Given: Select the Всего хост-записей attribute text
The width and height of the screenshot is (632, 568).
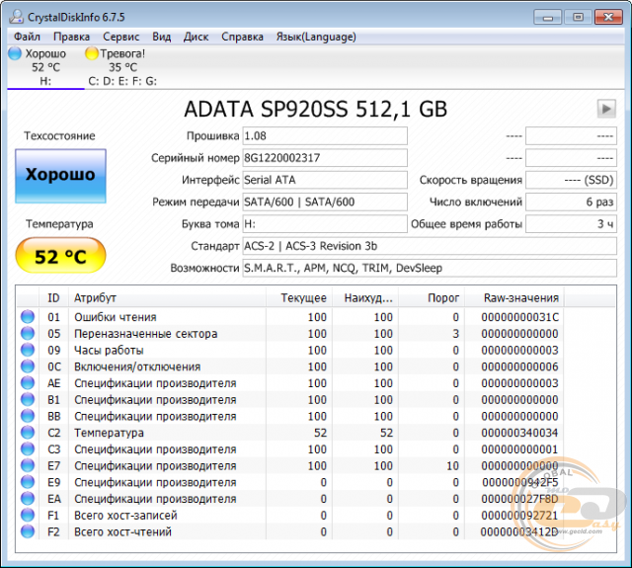Looking at the screenshot, I should [125, 516].
